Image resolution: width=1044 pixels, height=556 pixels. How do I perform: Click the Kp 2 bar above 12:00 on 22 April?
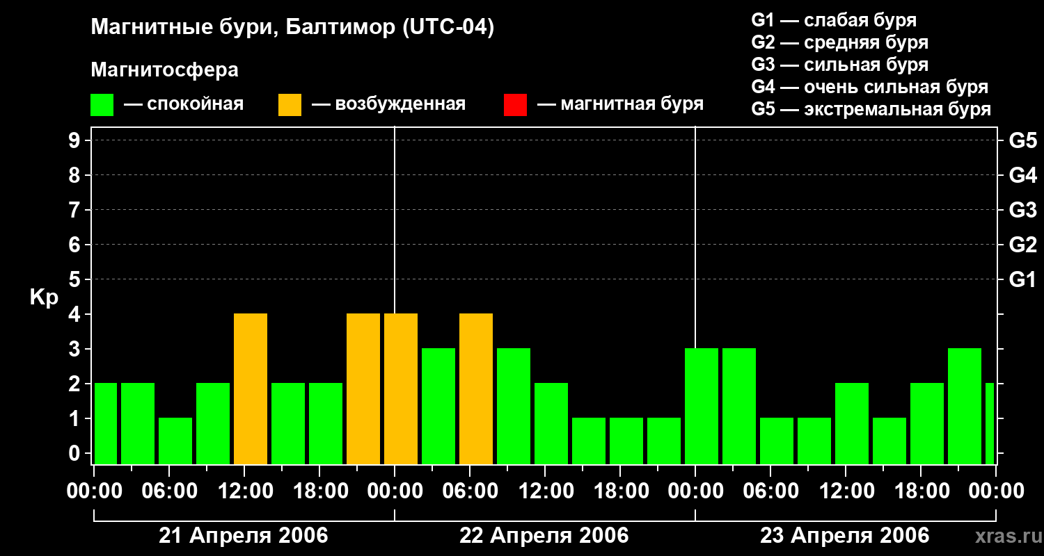point(551,424)
